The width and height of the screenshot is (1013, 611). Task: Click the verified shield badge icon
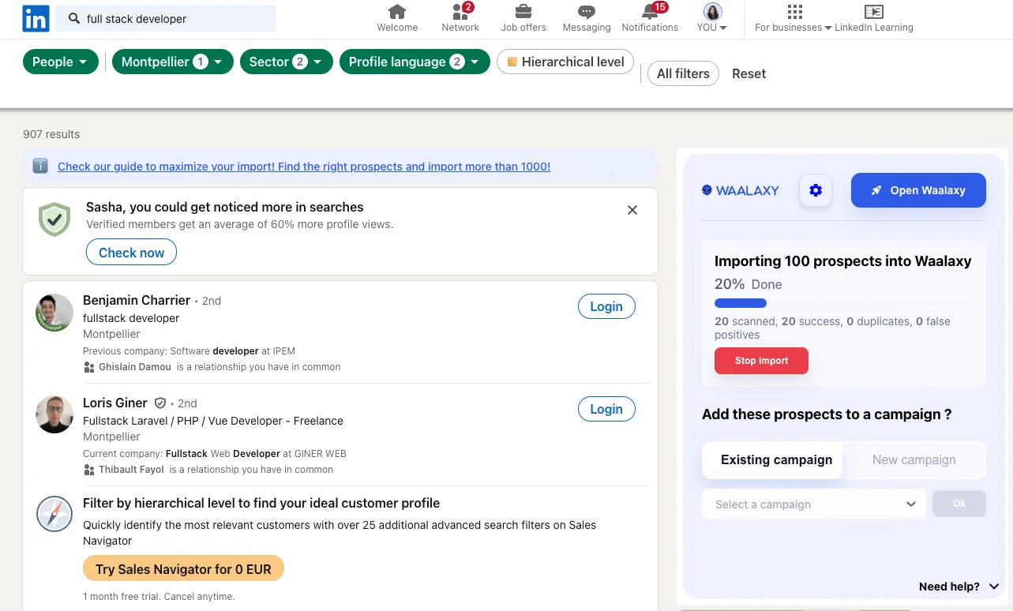(x=54, y=219)
